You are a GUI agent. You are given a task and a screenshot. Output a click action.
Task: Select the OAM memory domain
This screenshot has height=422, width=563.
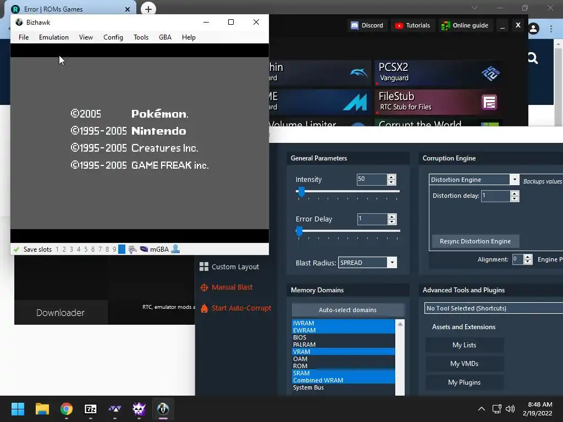click(x=344, y=359)
